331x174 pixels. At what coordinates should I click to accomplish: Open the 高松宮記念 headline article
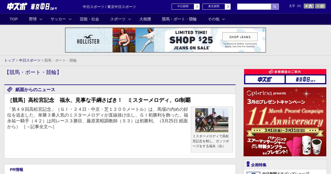[99, 100]
